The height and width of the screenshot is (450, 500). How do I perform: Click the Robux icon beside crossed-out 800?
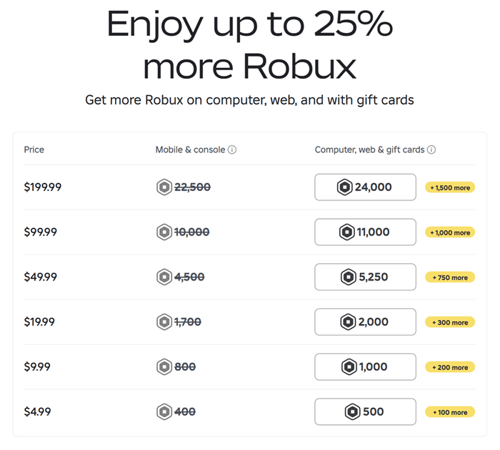[164, 367]
